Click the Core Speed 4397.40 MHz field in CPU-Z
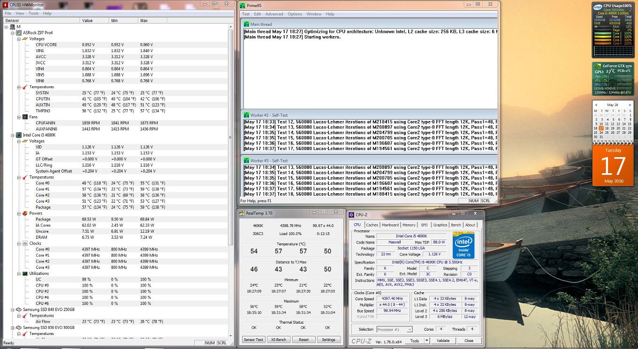Screen dimensions: 638x349 point(393,298)
